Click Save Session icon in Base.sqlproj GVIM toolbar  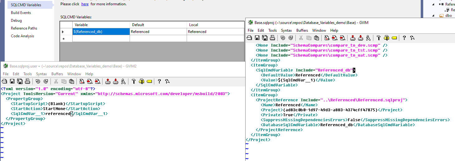click(361, 38)
